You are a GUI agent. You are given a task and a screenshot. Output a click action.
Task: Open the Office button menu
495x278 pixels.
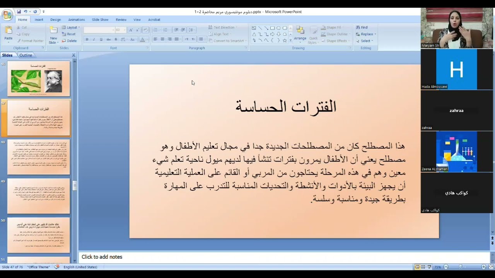(x=7, y=15)
